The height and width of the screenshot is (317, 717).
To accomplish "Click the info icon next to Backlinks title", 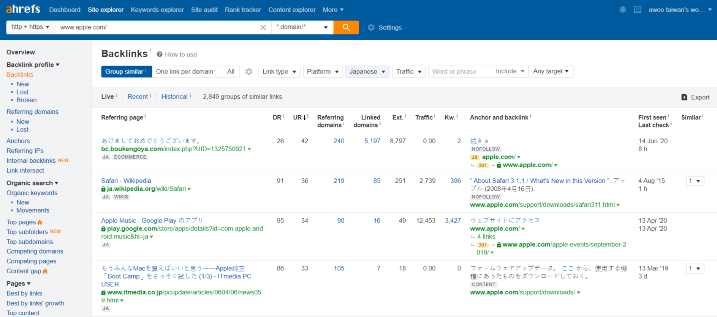I will [x=150, y=50].
